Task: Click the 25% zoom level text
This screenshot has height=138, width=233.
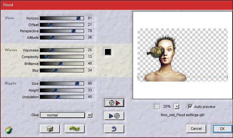Action: tap(167, 106)
